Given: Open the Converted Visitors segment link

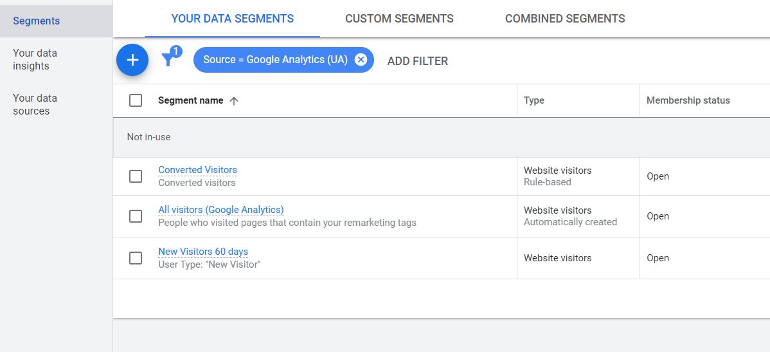Looking at the screenshot, I should tap(197, 170).
